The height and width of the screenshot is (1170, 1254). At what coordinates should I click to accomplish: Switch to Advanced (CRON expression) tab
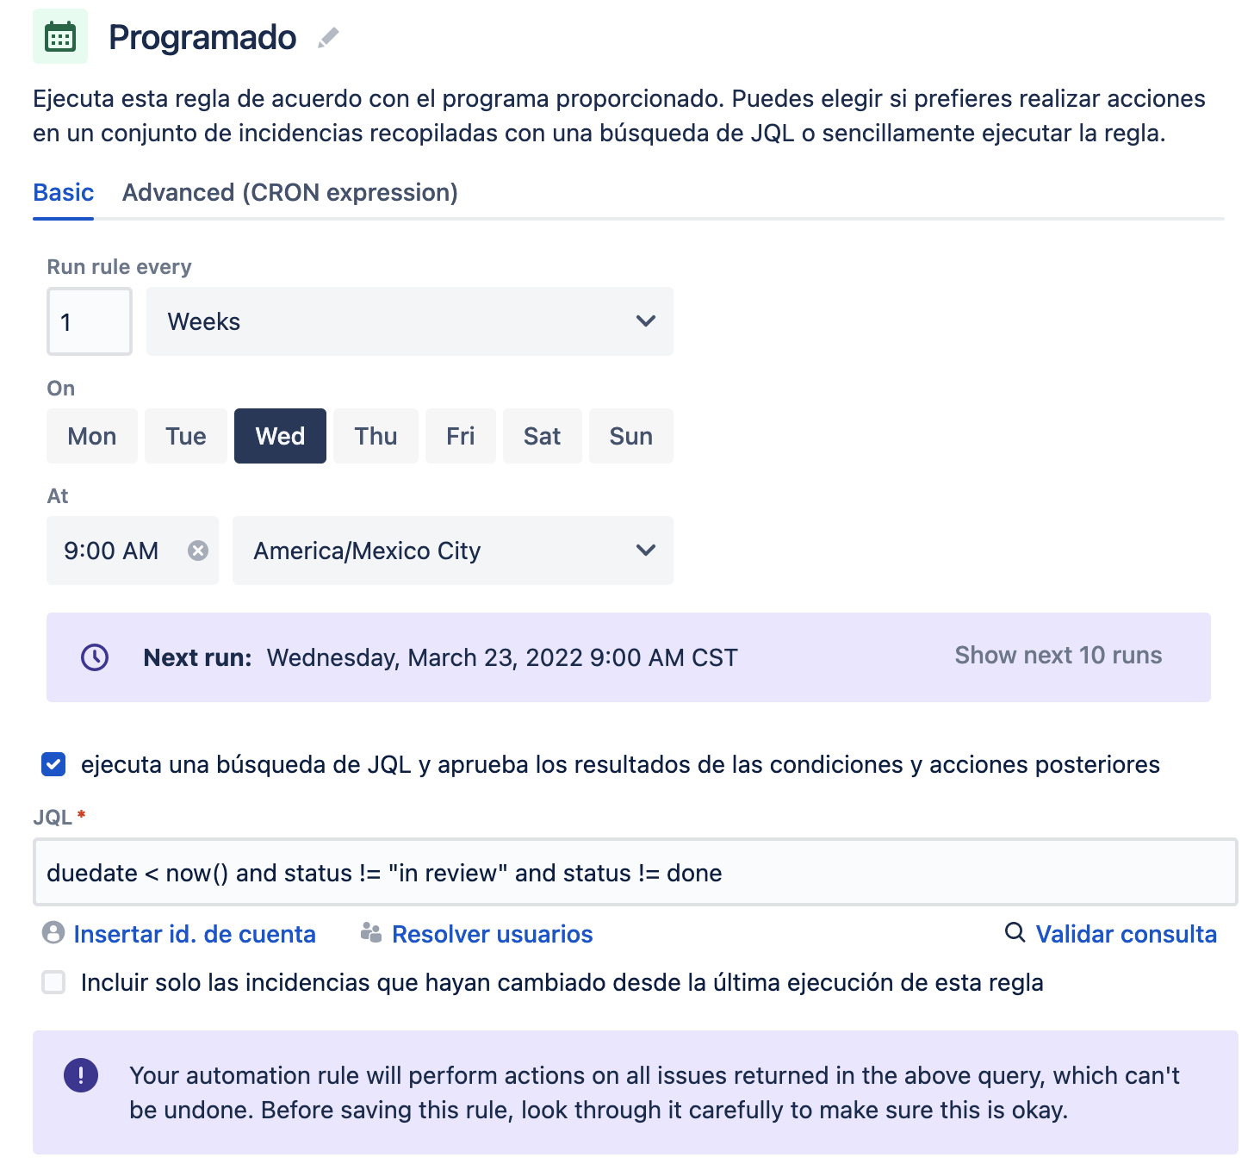pyautogui.click(x=290, y=192)
